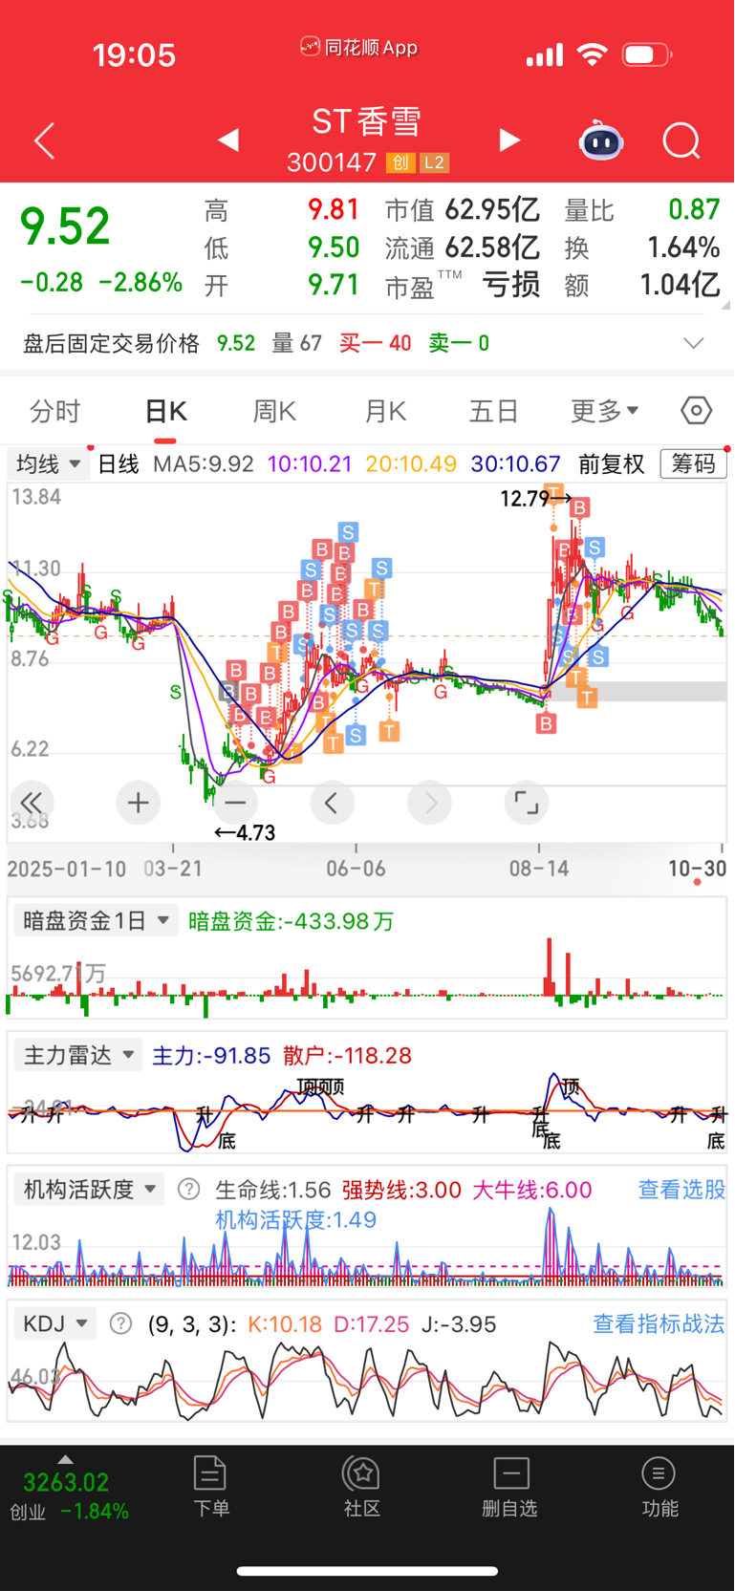Tap the 大牛线:6.00 label
The image size is (735, 1591).
click(x=532, y=1190)
